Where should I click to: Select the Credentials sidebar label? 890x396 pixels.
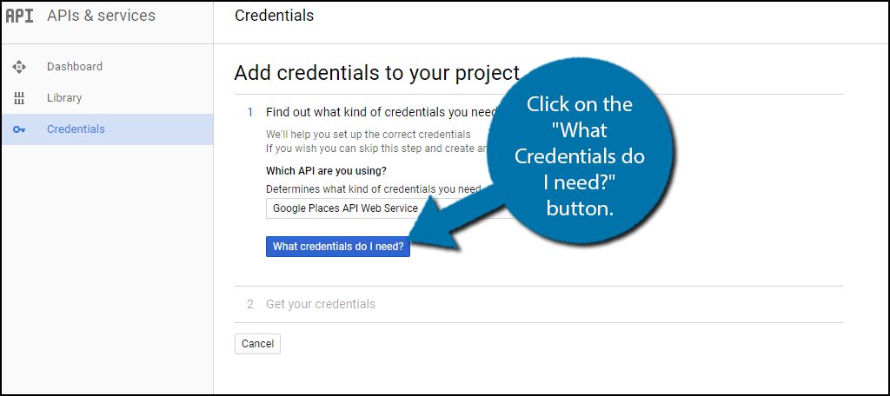point(76,129)
